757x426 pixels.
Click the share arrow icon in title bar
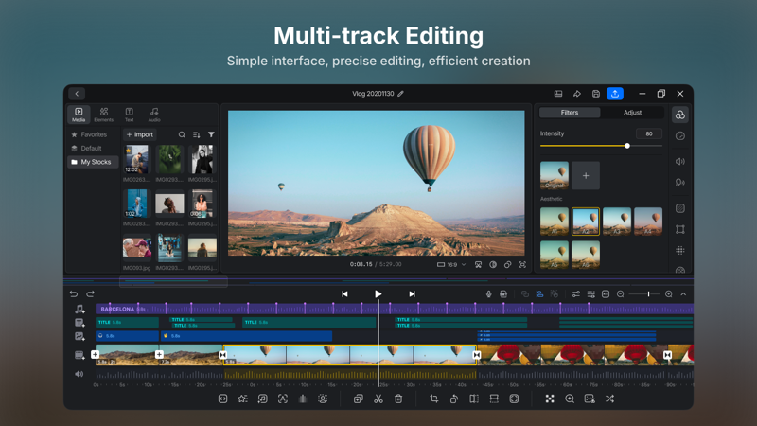[577, 94]
